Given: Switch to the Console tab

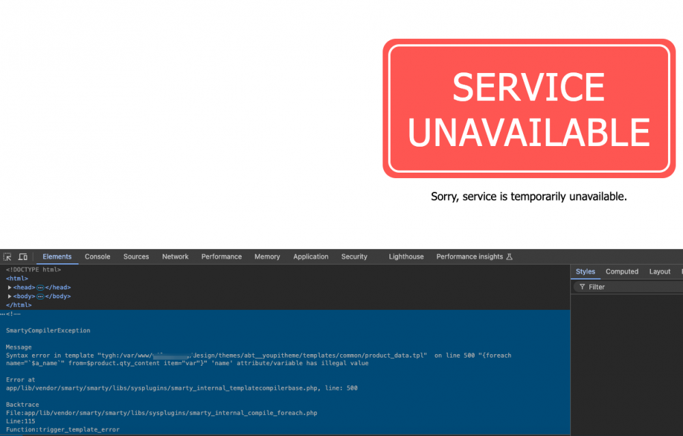Looking at the screenshot, I should (x=97, y=257).
